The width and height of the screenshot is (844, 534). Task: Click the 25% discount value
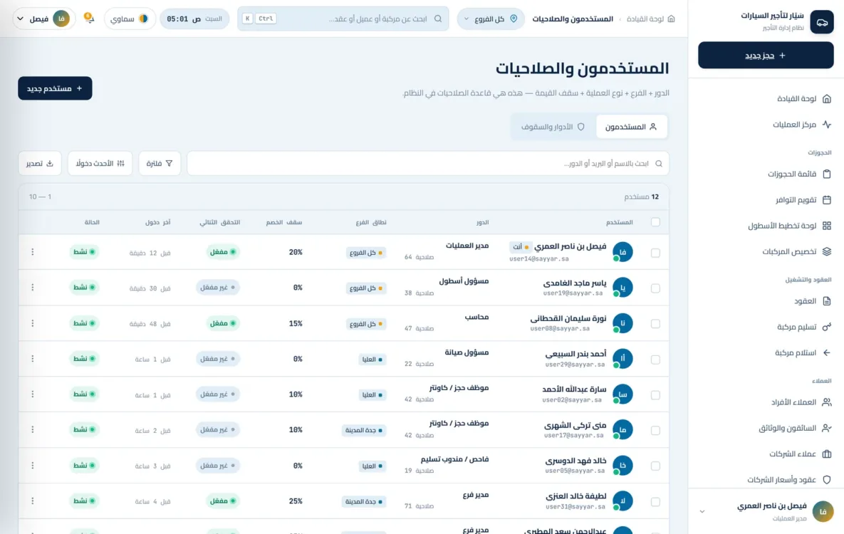296,501
